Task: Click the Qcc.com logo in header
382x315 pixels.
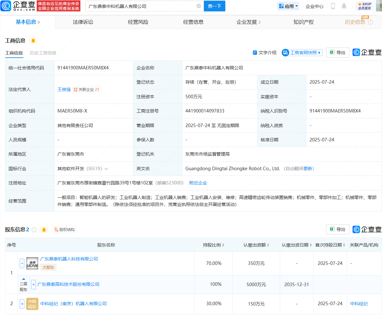Action: (18, 6)
